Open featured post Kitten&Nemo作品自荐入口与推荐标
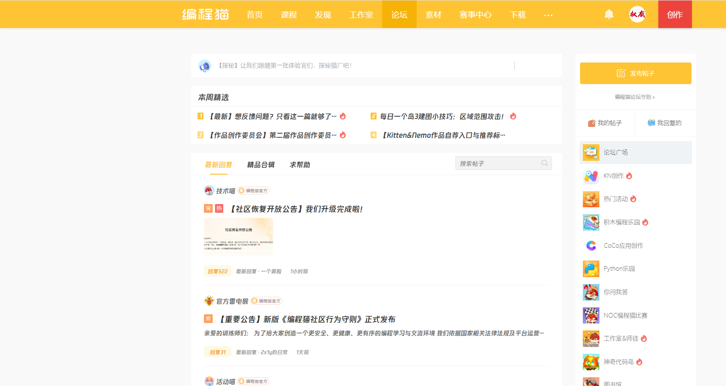 pyautogui.click(x=444, y=135)
